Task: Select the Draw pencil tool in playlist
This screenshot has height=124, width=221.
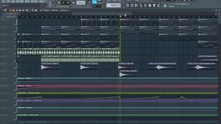Action: (10, 10)
